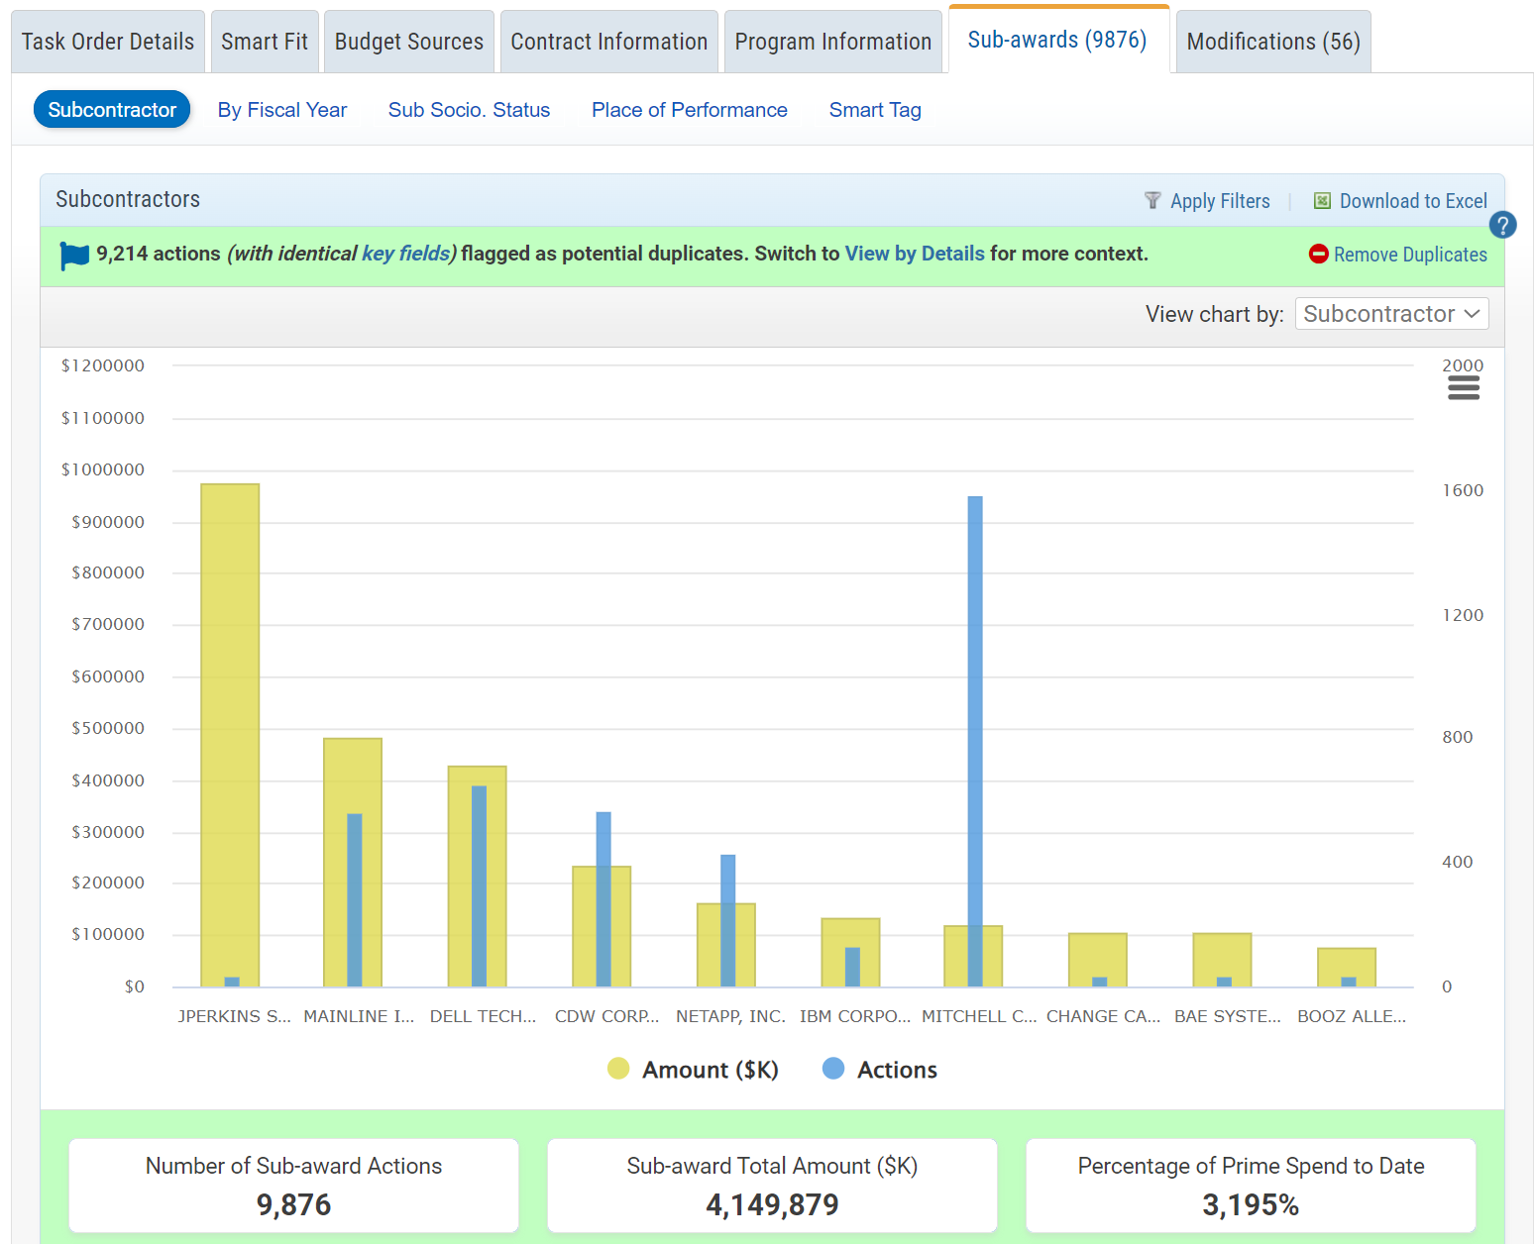
Task: Click the View by Details link
Action: [x=914, y=254]
